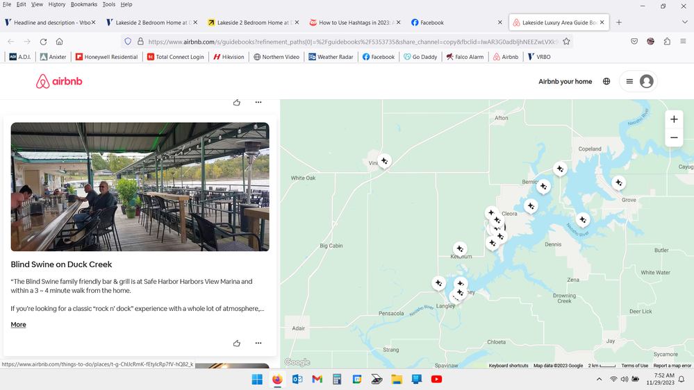694x390 pixels.
Task: Click the Airbnb your home link
Action: click(565, 81)
